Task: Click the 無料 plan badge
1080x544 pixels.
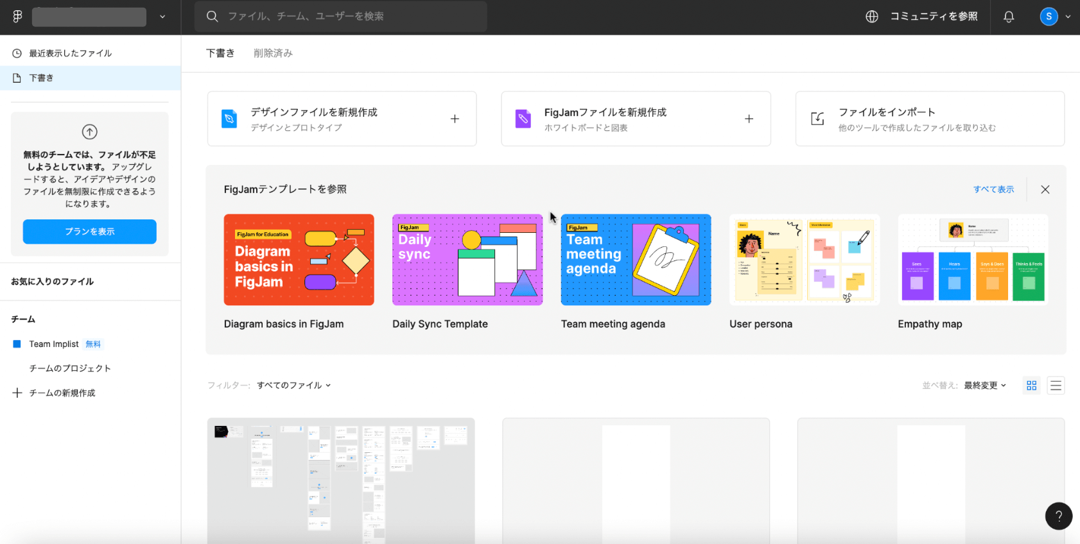Action: (93, 344)
